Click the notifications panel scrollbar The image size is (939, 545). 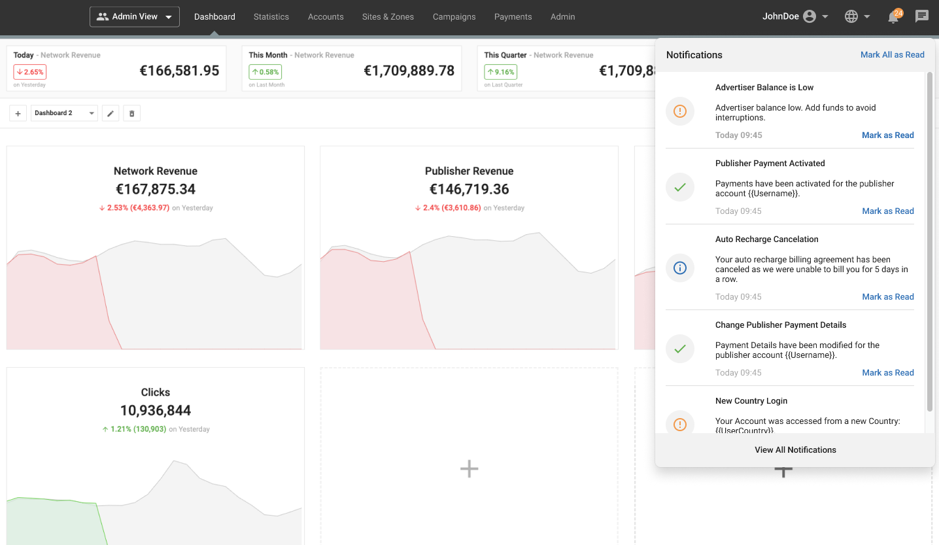929,242
